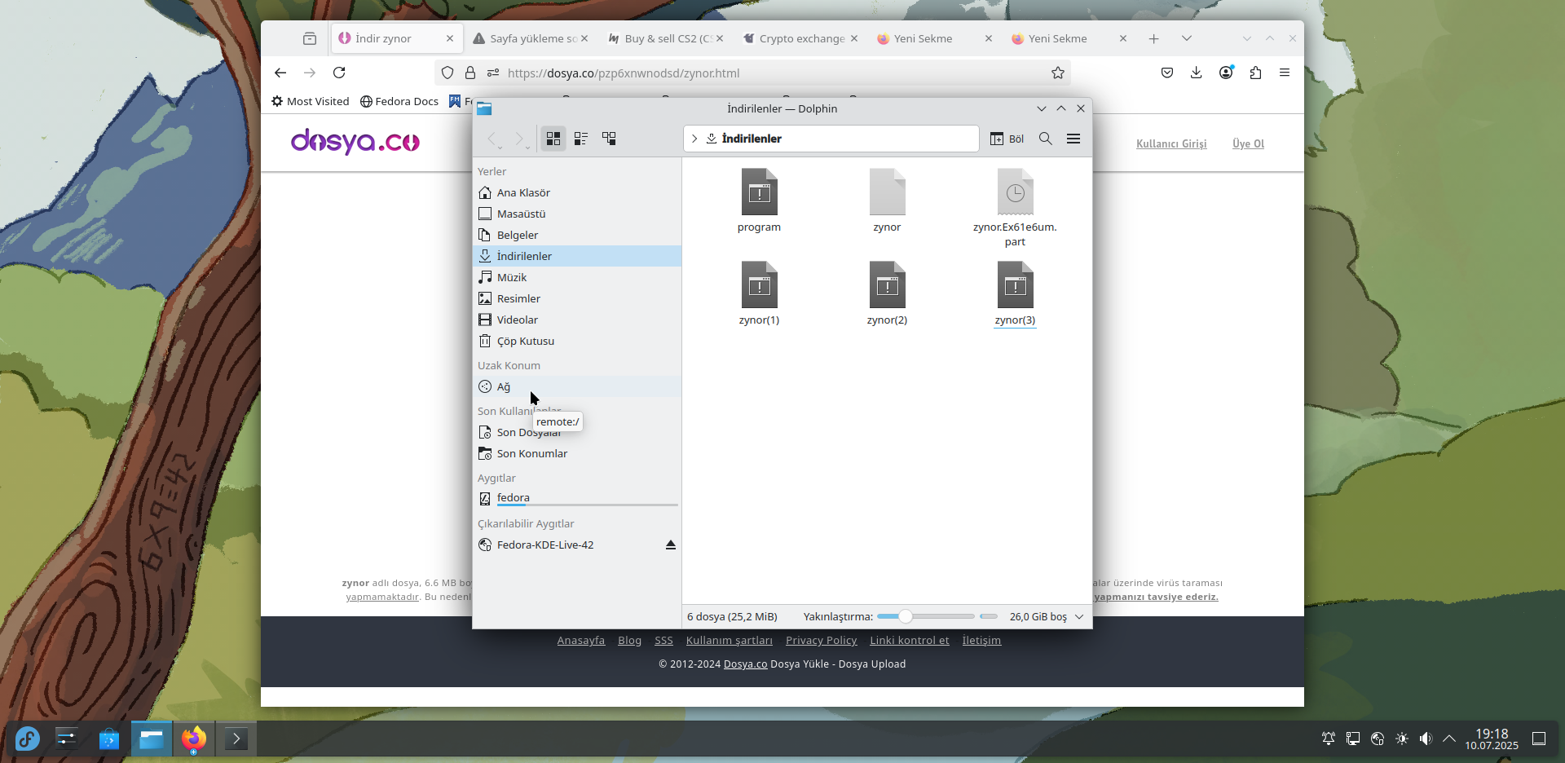Reload the Firefox page
1565x763 pixels.
(339, 73)
